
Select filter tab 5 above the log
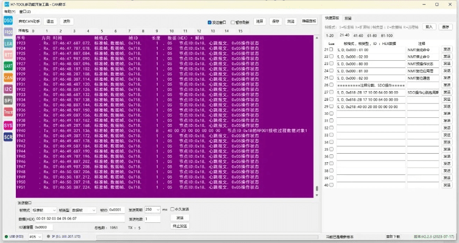pos(102,31)
